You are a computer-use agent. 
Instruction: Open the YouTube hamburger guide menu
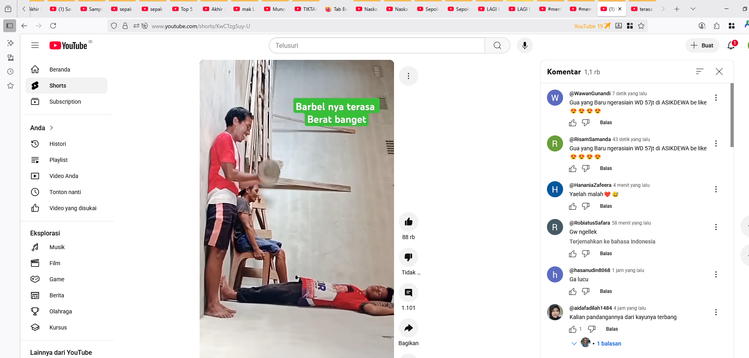click(x=35, y=45)
